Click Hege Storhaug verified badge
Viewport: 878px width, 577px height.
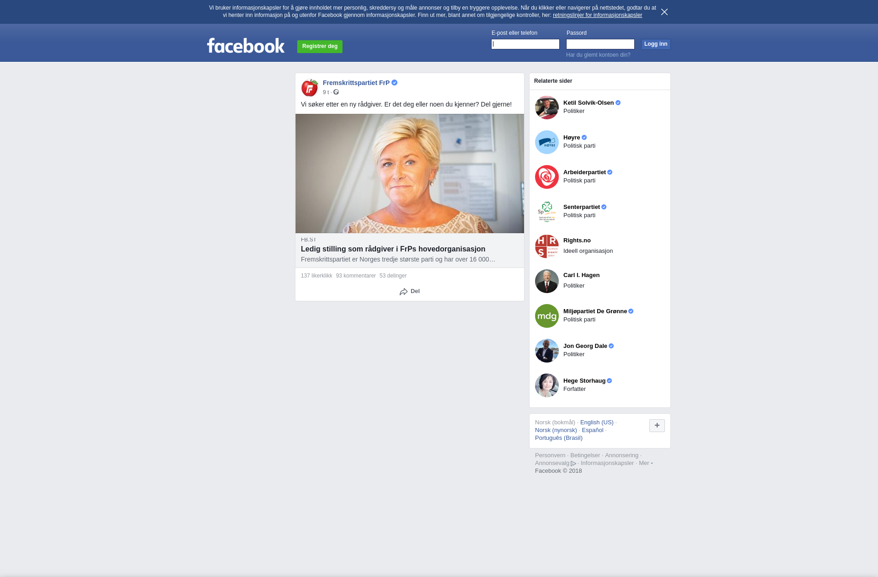click(609, 381)
